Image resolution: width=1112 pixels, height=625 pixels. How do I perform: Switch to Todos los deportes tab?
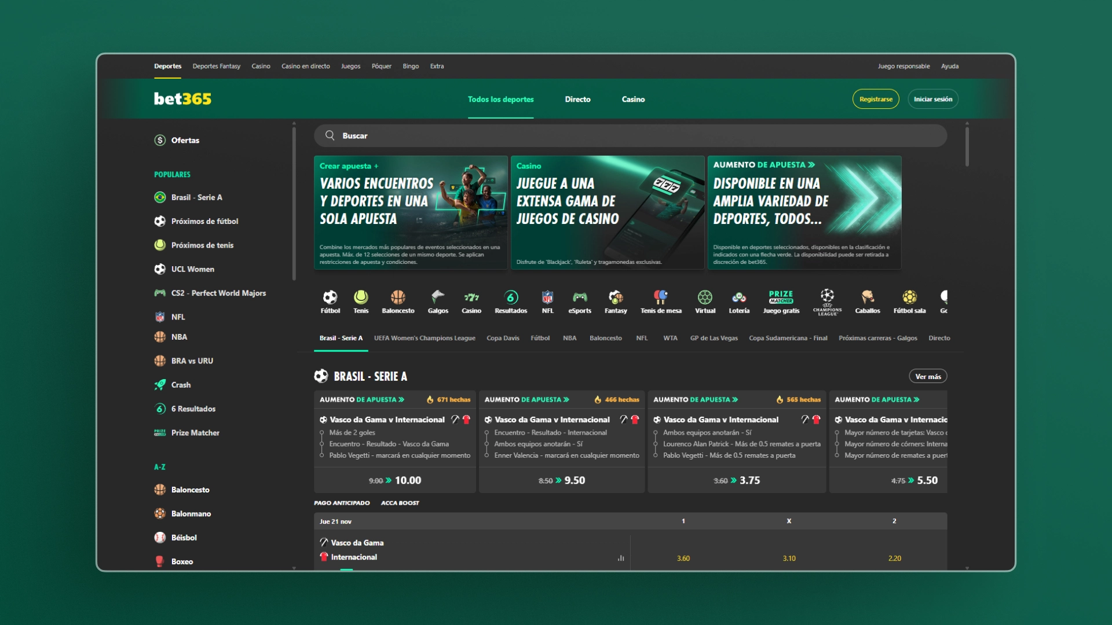[x=501, y=99]
